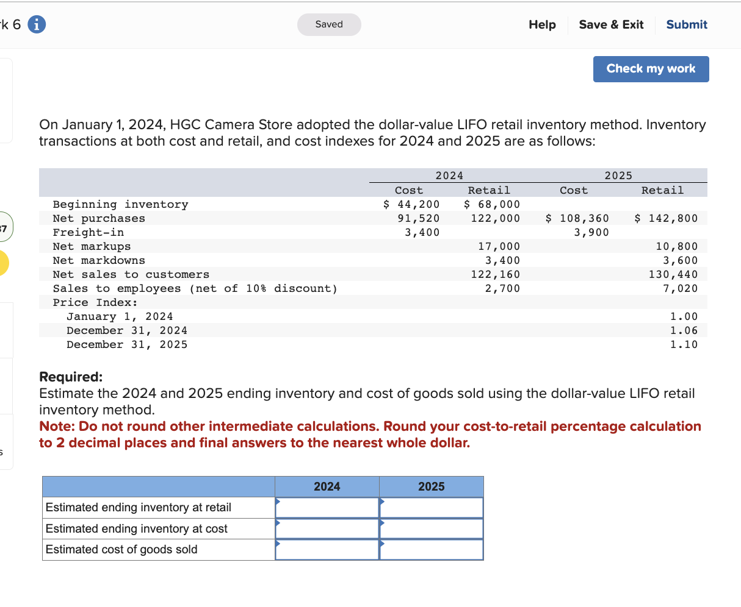Click the 2025 answer column header
Screen dimensions: 741x607
[x=432, y=486]
